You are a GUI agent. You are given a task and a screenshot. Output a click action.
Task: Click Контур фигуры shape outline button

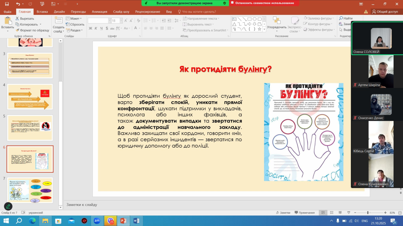click(x=317, y=24)
